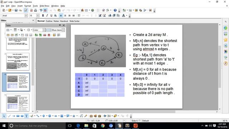Select the Stars shapes tool
The height and width of the screenshot is (129, 229).
point(74,116)
